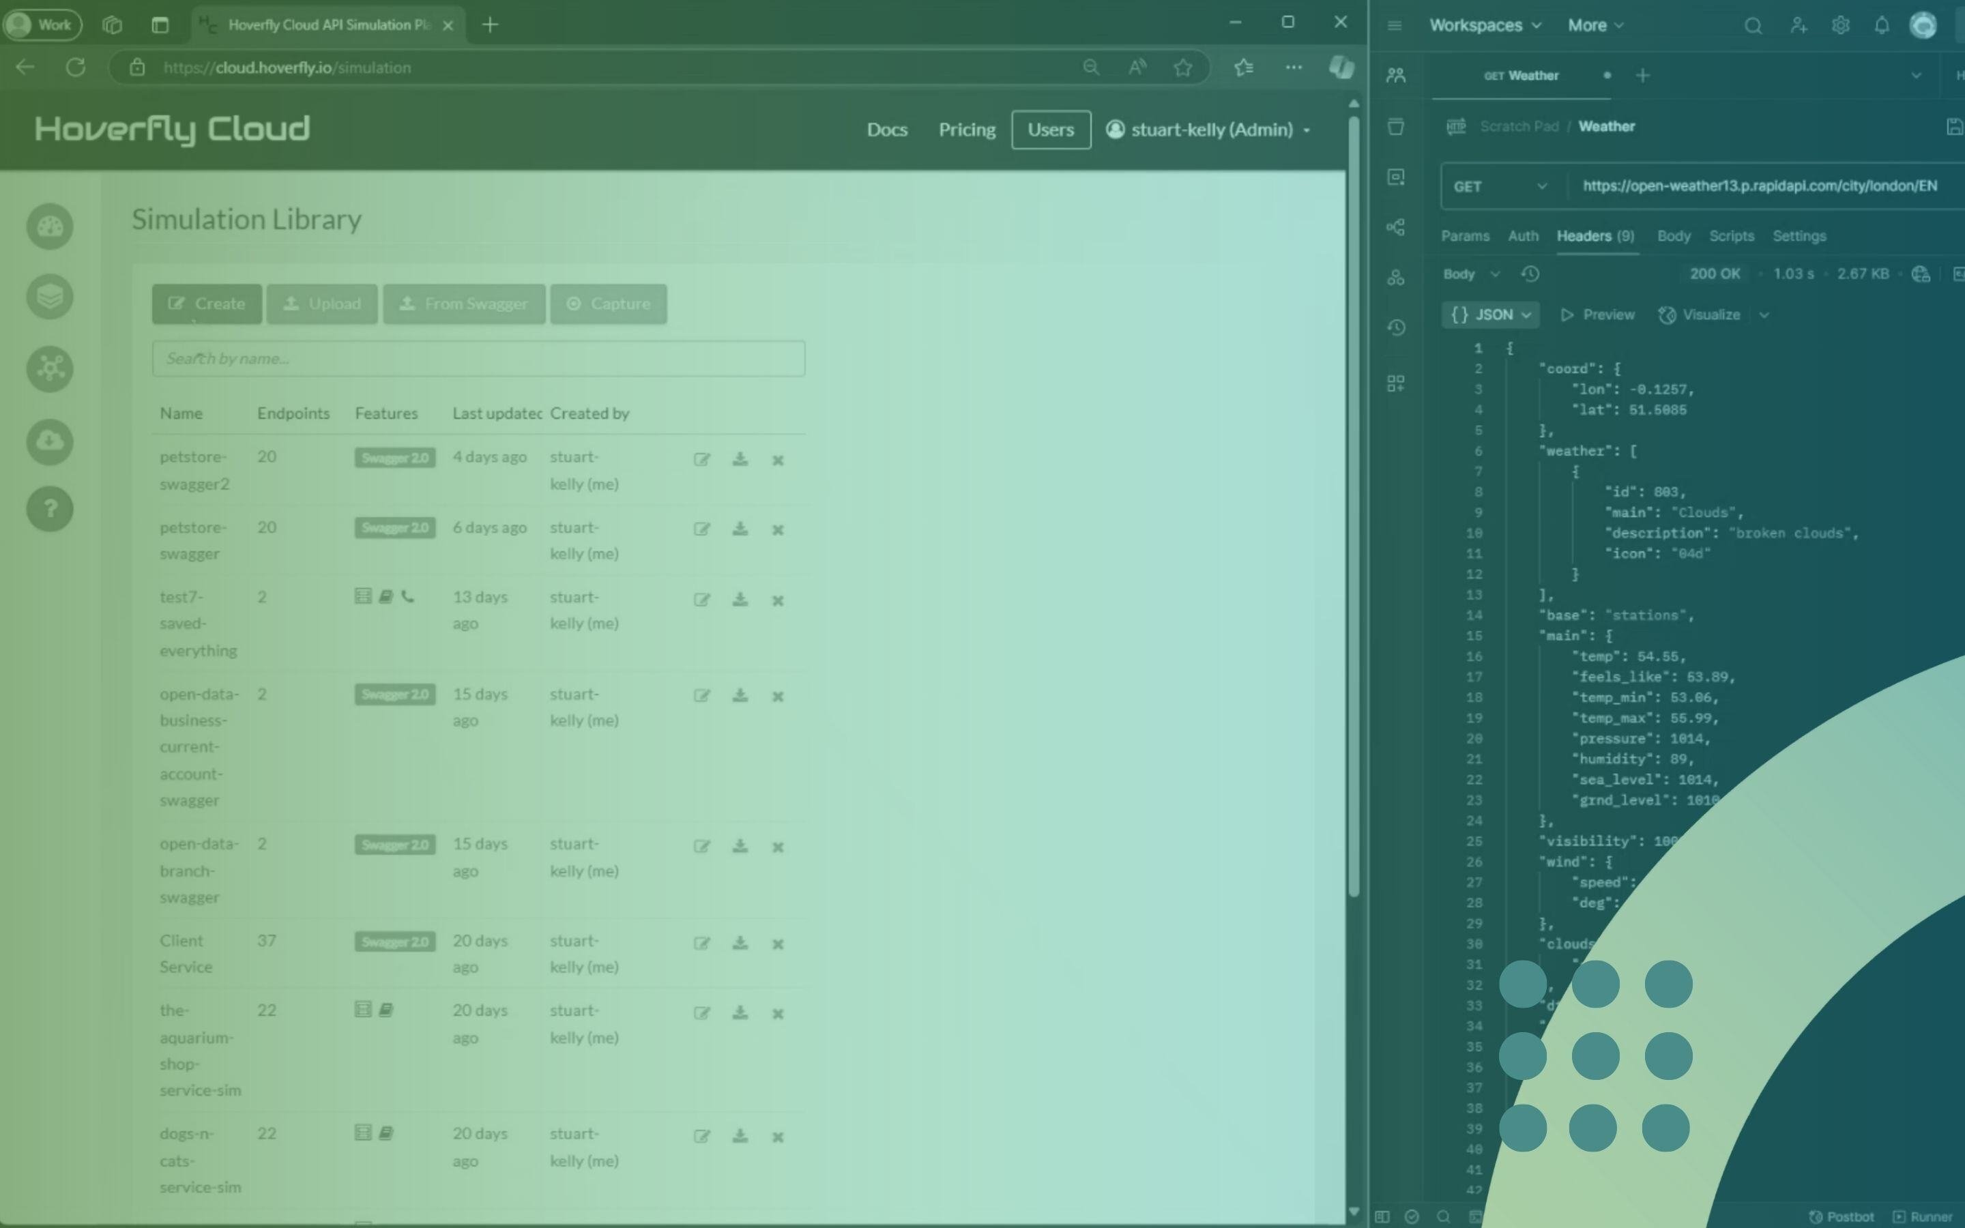Screen dimensions: 1965x1228
Task: Launch Postbot from the status bar
Action: pyautogui.click(x=1841, y=1216)
